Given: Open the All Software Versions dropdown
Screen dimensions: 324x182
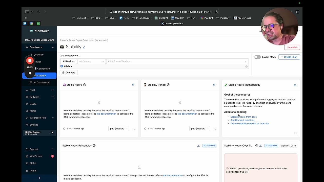Looking at the screenshot, I should [x=177, y=61].
